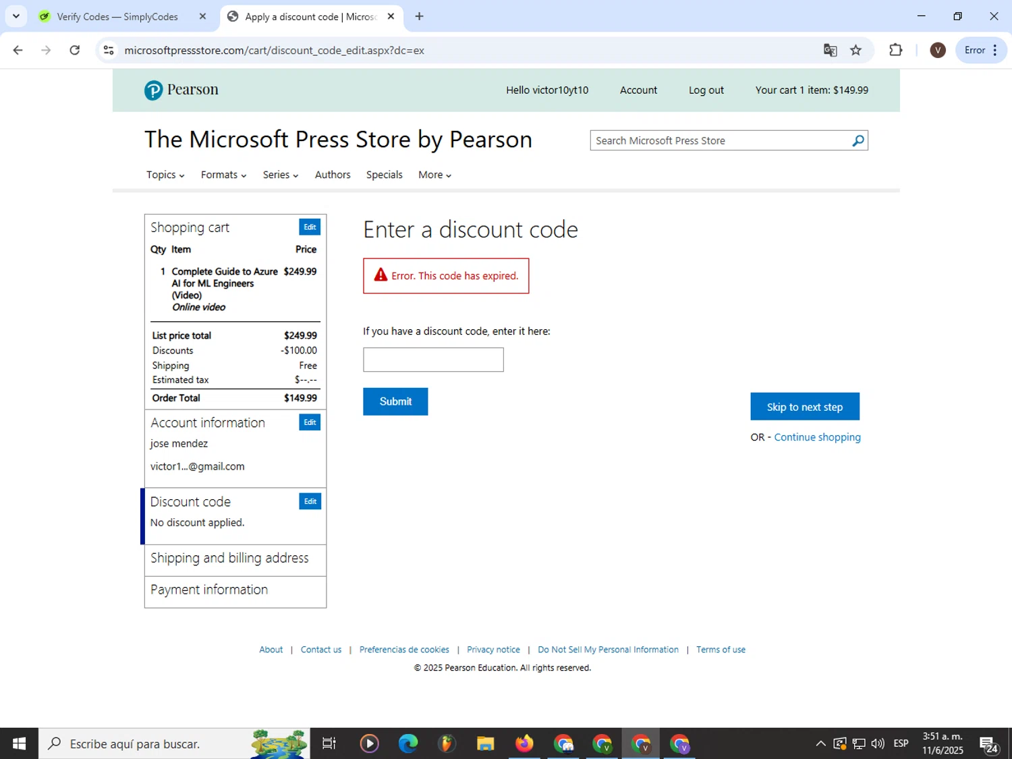The image size is (1012, 759).
Task: Click Skip to next step button
Action: click(x=805, y=407)
